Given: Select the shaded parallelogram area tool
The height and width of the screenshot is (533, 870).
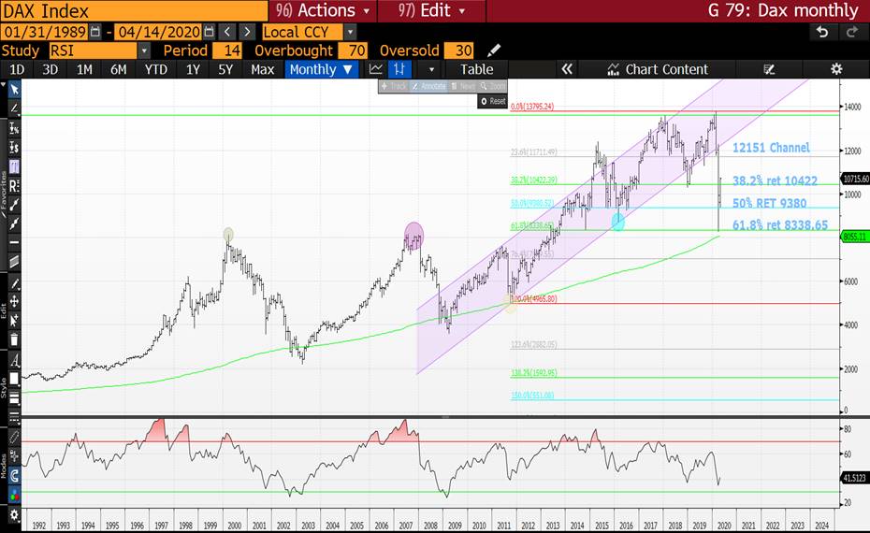Looking at the screenshot, I should click(x=14, y=261).
